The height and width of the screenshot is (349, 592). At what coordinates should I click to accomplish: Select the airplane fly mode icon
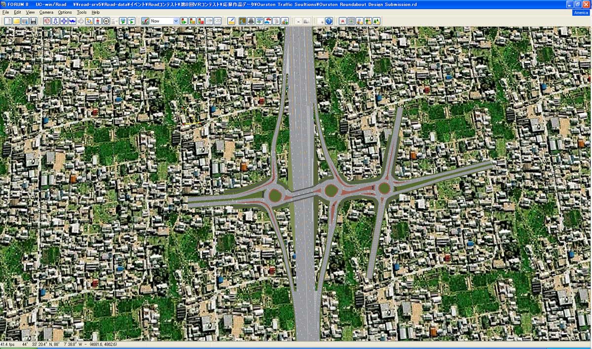(73, 21)
